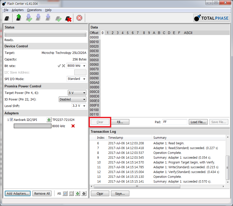Viewport: 233px width, 206px height.
Task: Click the Save File... button
Action: 219,122
